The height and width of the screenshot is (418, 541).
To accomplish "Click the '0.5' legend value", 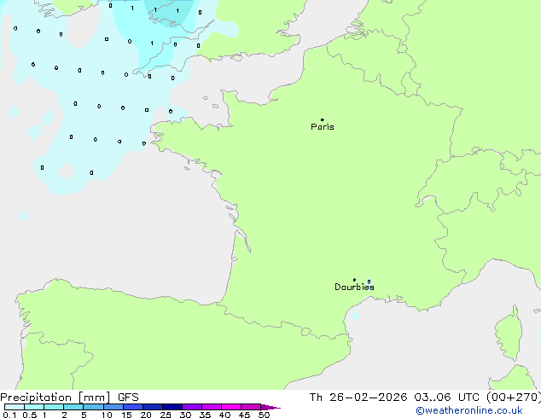I will click(30, 415).
